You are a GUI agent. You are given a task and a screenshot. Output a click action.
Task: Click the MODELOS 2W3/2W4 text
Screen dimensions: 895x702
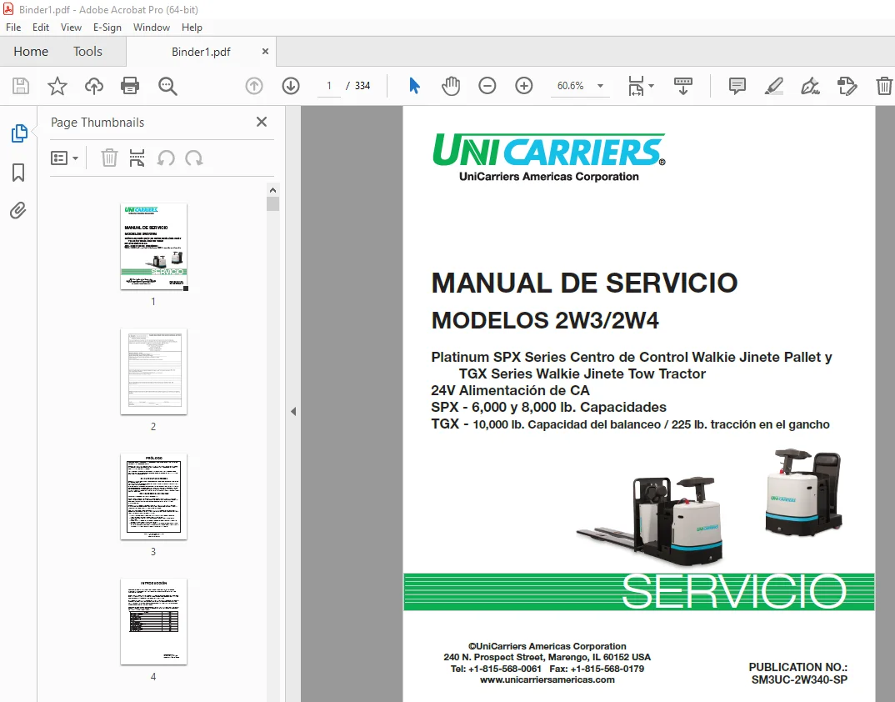545,320
